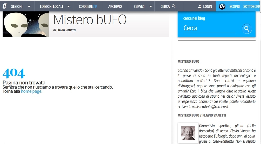
Task: Open Corriere TV from the navigation bar
Action: pyautogui.click(x=88, y=6)
